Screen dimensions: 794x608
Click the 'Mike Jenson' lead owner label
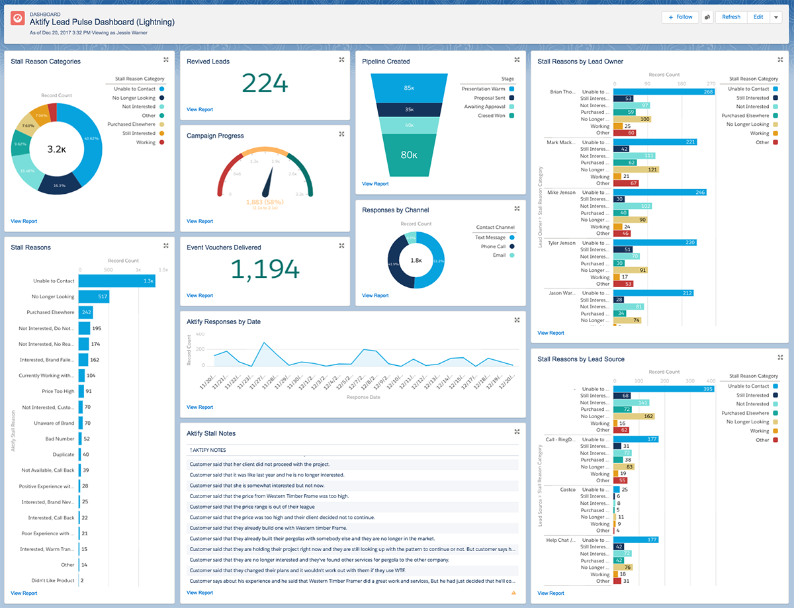[x=561, y=193]
